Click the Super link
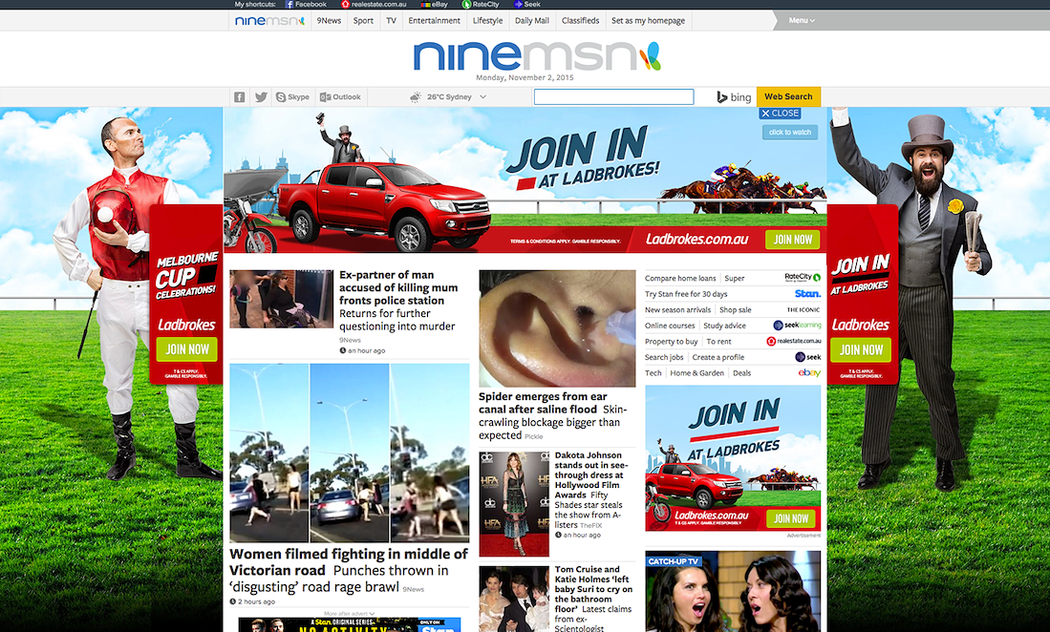The image size is (1050, 632). pos(735,278)
